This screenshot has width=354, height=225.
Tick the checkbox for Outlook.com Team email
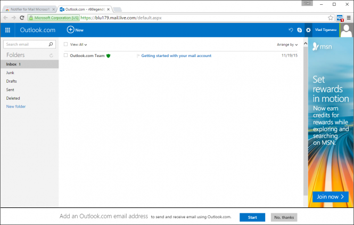(x=65, y=55)
